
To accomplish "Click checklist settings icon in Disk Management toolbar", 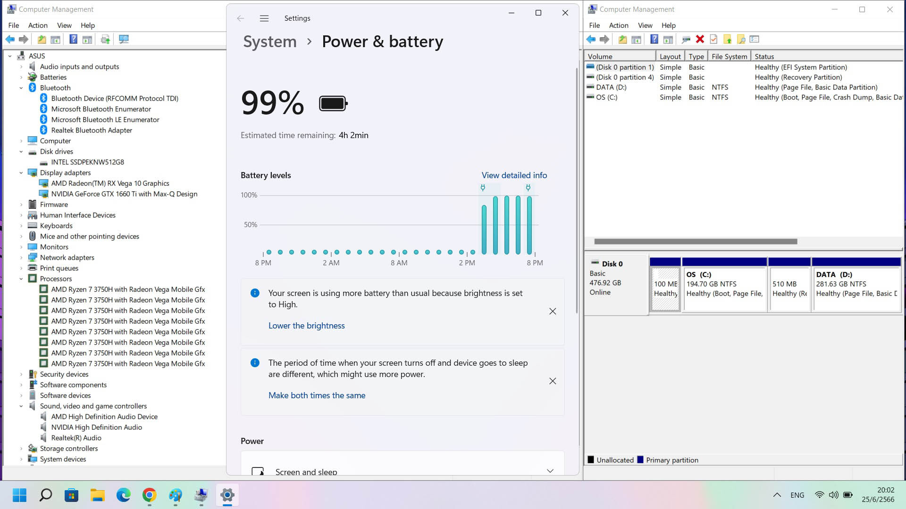I will pyautogui.click(x=754, y=40).
